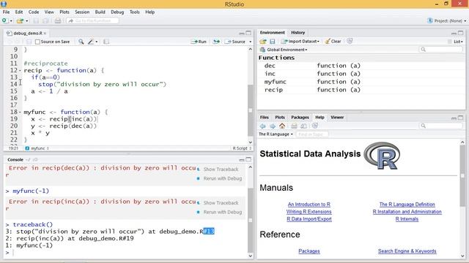469x263 pixels.
Task: Click the Print topic icon in Help pane
Action: pos(294,126)
